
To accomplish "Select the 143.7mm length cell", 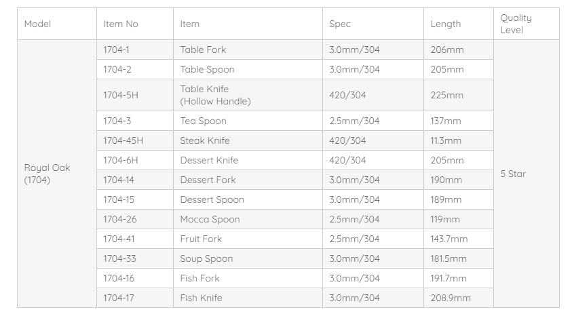I will pyautogui.click(x=449, y=239).
